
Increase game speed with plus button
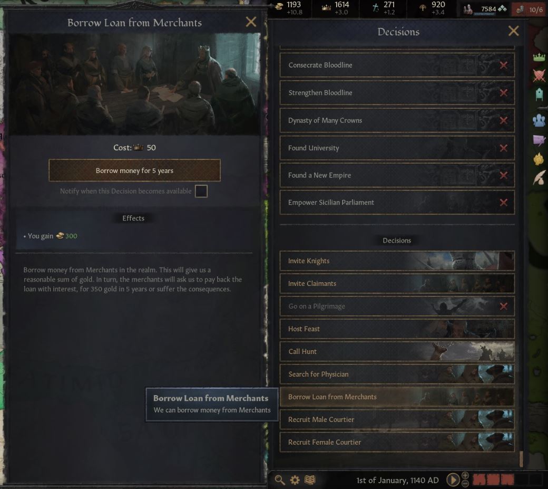tap(465, 475)
